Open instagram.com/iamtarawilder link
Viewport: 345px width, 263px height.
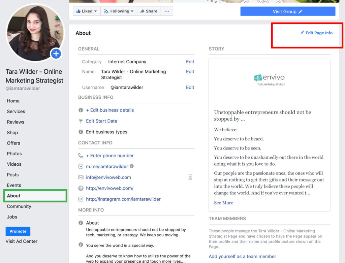[x=123, y=199]
